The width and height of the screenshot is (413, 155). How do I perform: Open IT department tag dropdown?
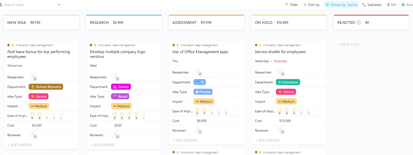pyautogui.click(x=200, y=82)
